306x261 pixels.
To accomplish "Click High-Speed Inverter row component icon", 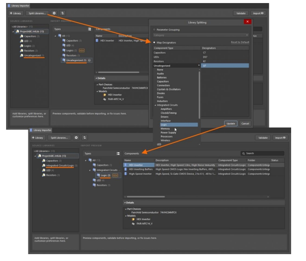I will click(x=126, y=174).
